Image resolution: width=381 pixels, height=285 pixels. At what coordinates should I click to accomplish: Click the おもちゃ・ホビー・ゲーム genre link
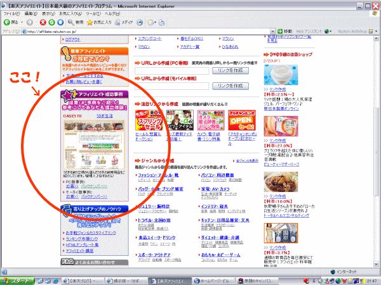click(220, 255)
